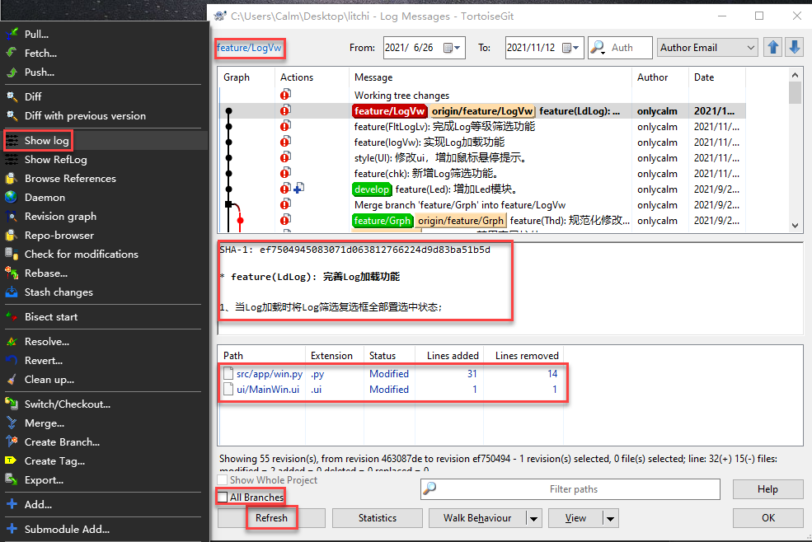
Task: Click the log list scrollbar up arrow
Action: [x=795, y=75]
